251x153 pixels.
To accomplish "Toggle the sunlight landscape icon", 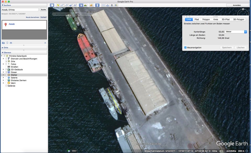I will tap(85, 5).
